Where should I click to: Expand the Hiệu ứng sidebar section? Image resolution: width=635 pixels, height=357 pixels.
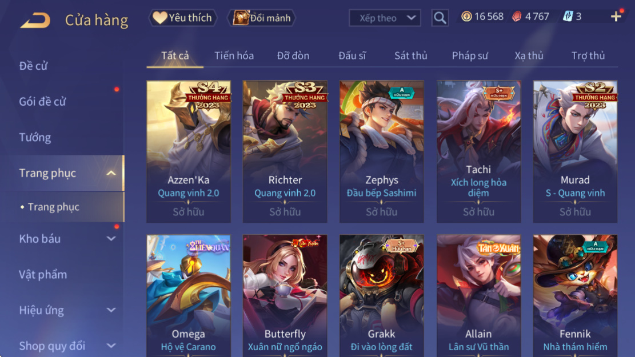click(x=111, y=310)
